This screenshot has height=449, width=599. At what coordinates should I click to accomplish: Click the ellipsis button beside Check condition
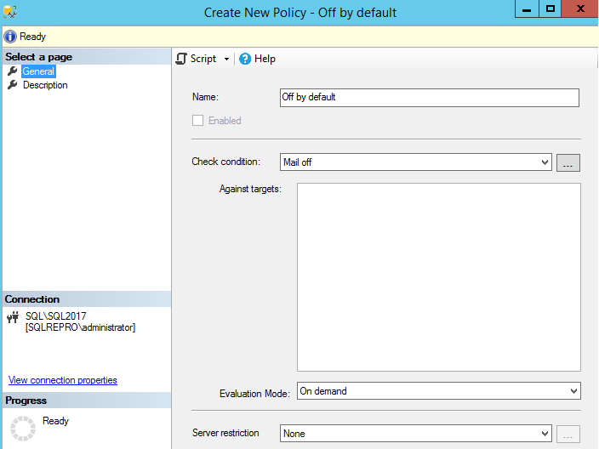pyautogui.click(x=568, y=162)
